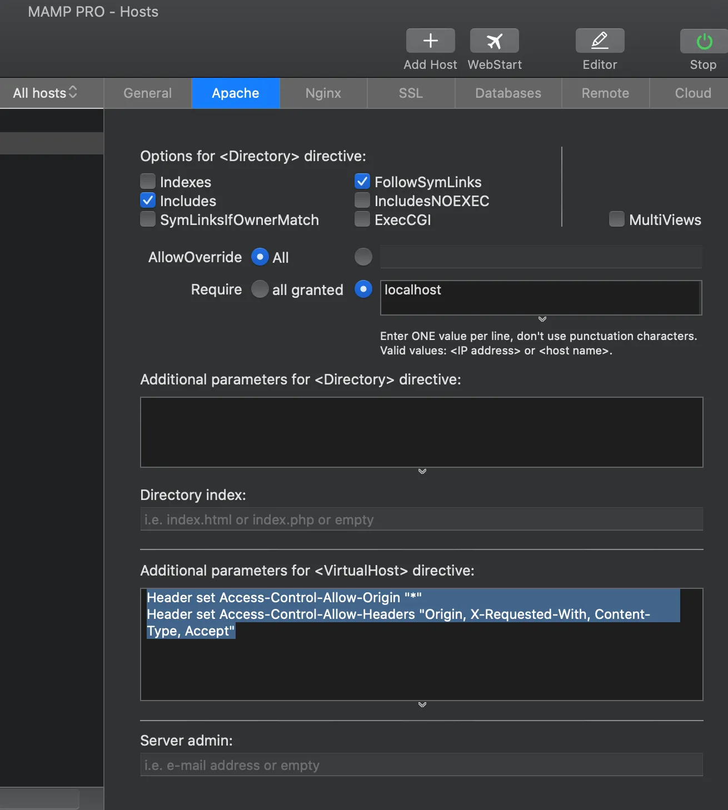
Task: Launch WebStart with the airplane icon
Action: click(x=494, y=41)
